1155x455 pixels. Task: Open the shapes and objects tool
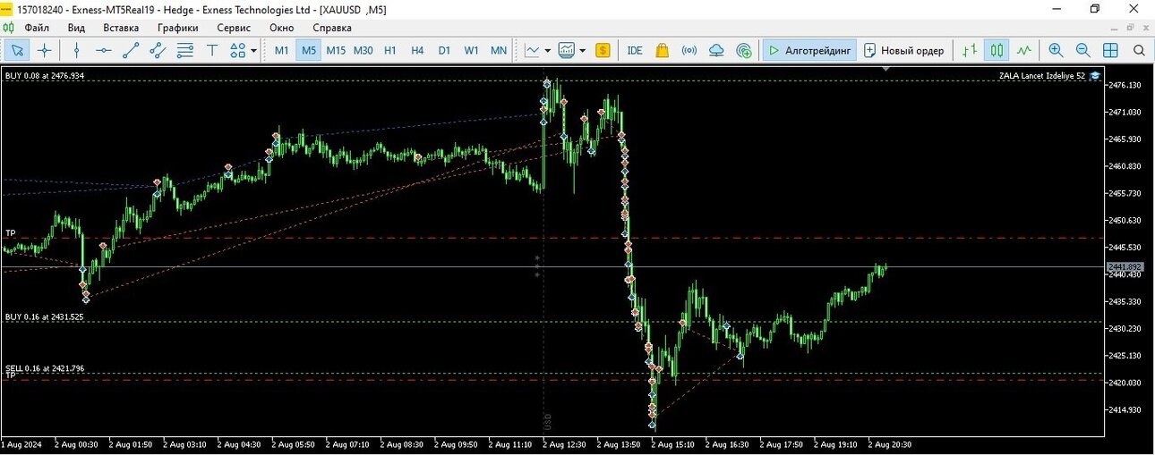click(x=238, y=50)
